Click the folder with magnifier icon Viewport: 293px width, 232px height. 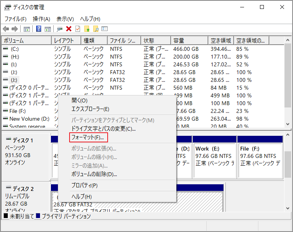pos(96,29)
